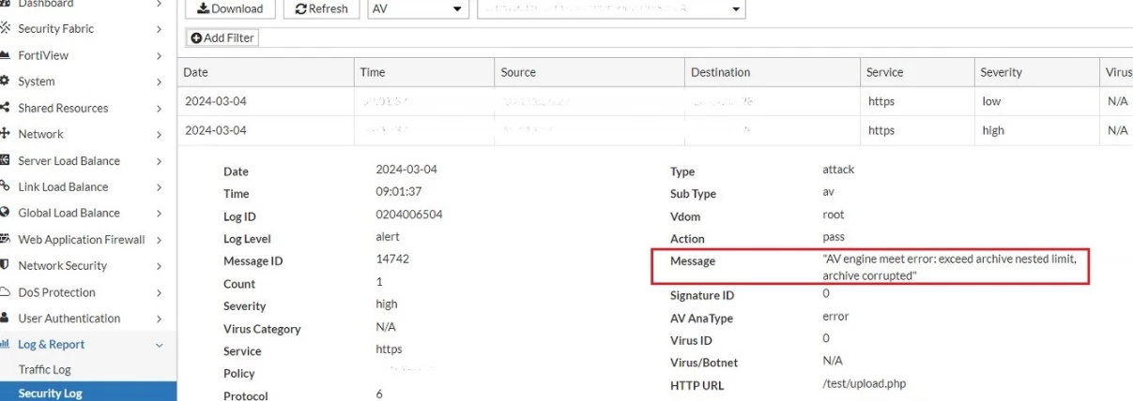Click the DoS Protection cloud icon

coord(6,291)
